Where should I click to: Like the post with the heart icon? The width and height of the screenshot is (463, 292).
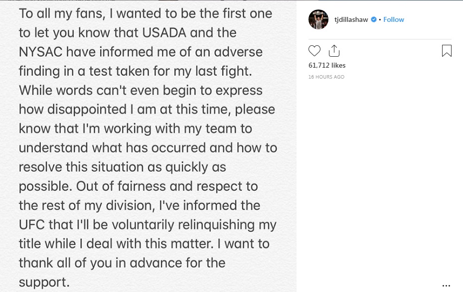(x=314, y=51)
